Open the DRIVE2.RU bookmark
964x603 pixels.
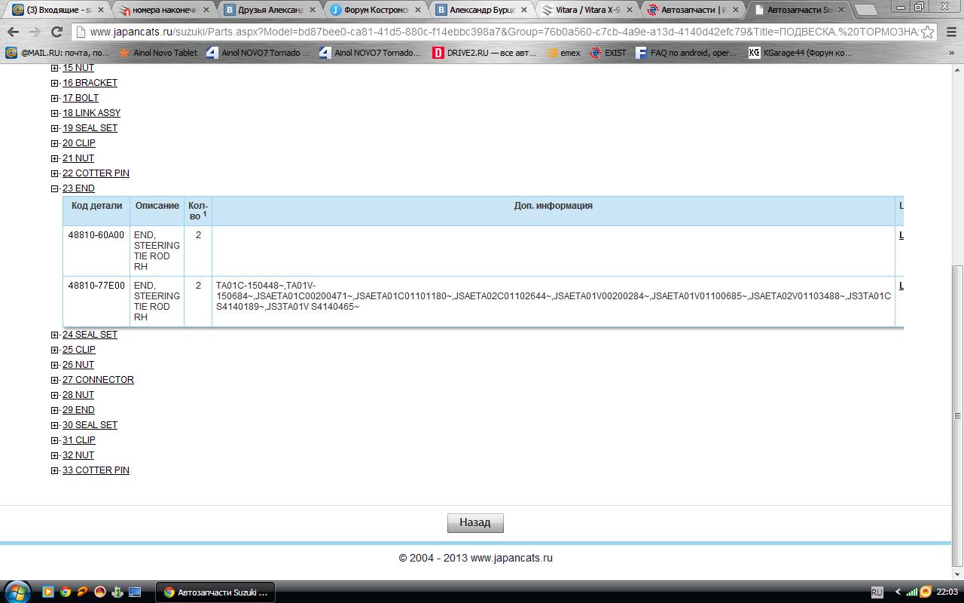click(x=484, y=53)
